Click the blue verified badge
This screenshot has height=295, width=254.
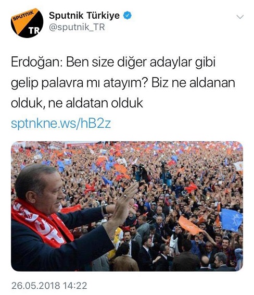tap(128, 16)
